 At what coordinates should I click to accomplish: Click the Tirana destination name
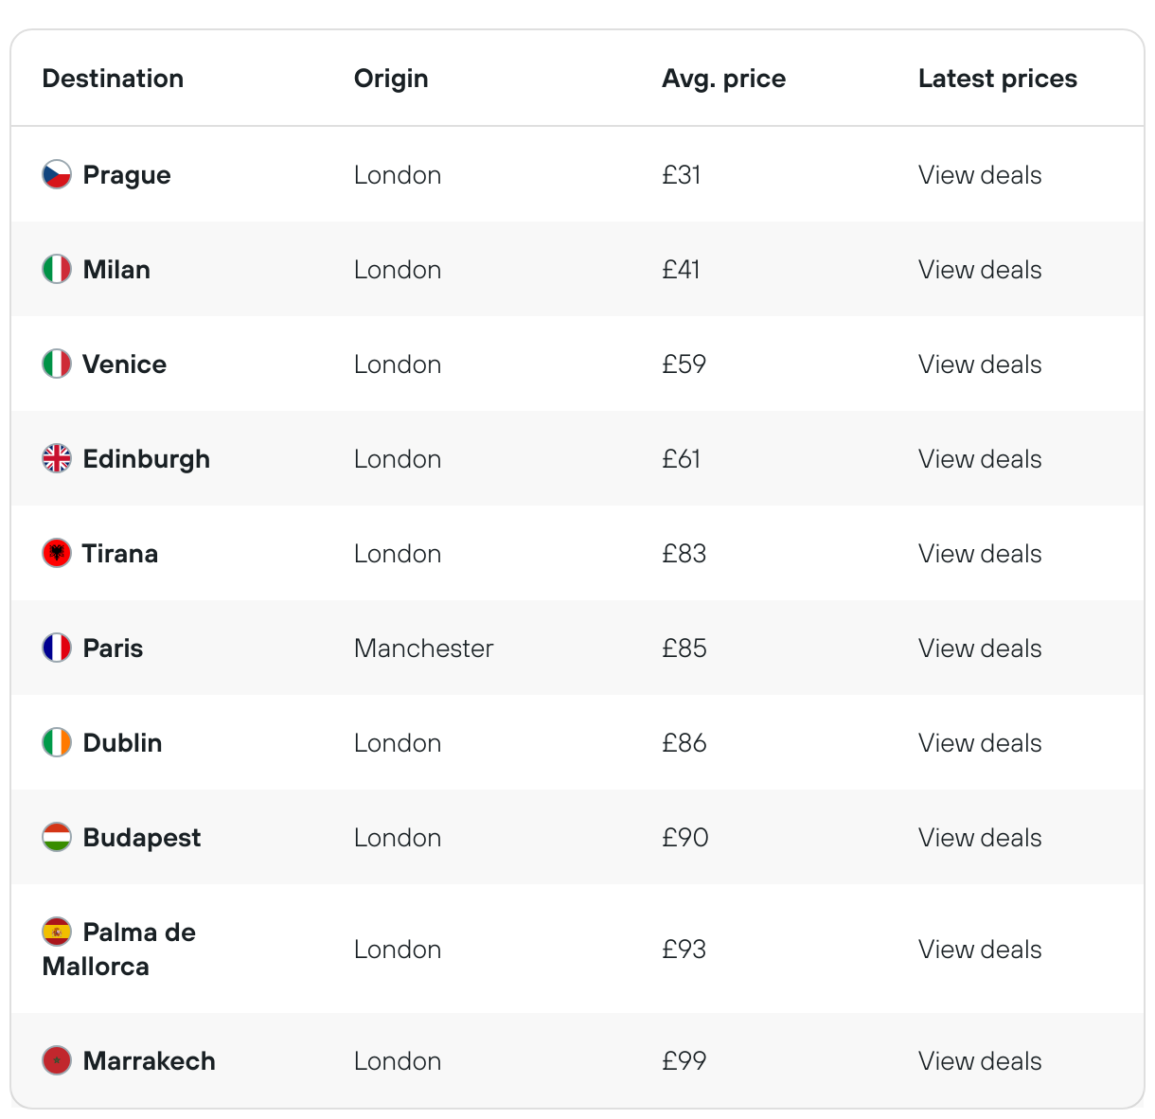click(120, 554)
